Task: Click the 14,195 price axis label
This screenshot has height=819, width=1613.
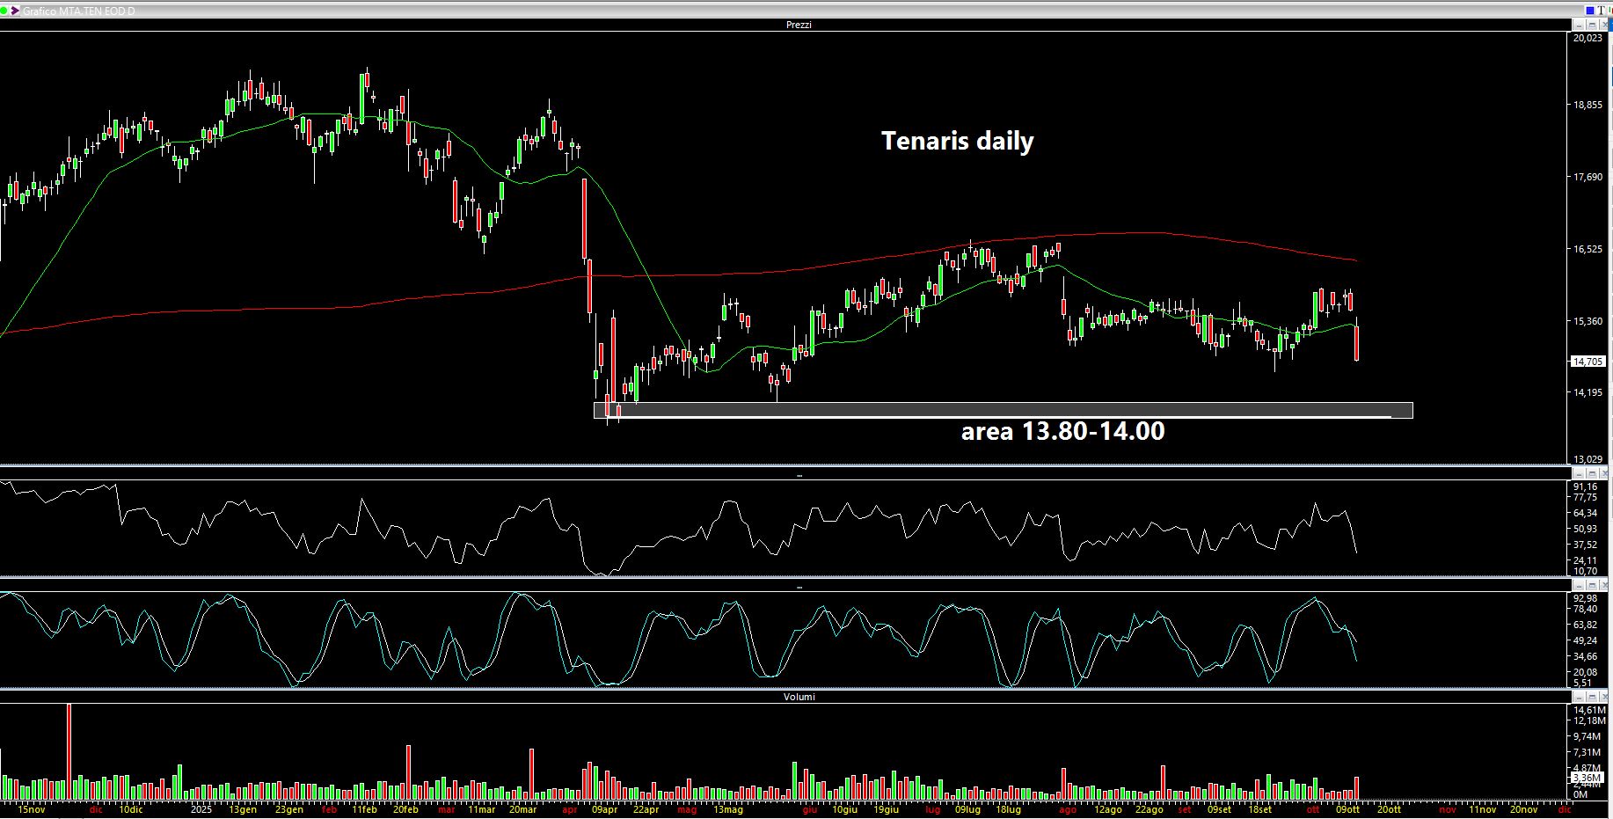Action: 1587,392
